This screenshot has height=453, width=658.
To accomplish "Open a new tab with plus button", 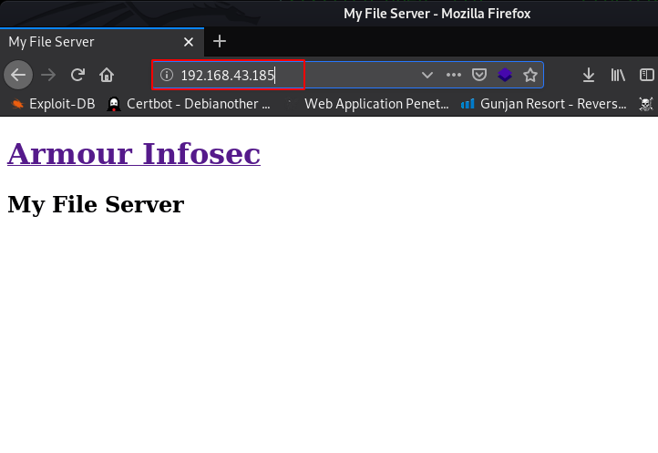I will 220,41.
